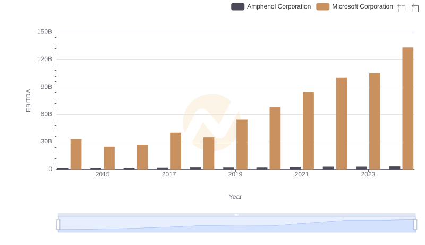This screenshot has width=425, height=245.
Task: Select Microsoft's 2024 tallest bar
Action: click(x=407, y=108)
